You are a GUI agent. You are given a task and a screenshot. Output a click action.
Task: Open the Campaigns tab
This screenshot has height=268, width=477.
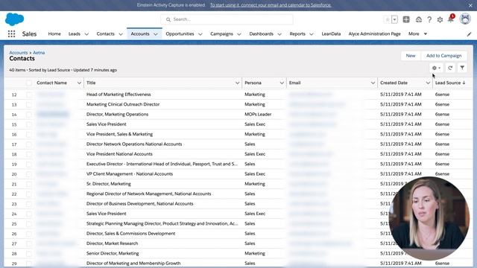(221, 33)
